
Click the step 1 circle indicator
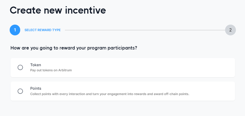click(15, 30)
